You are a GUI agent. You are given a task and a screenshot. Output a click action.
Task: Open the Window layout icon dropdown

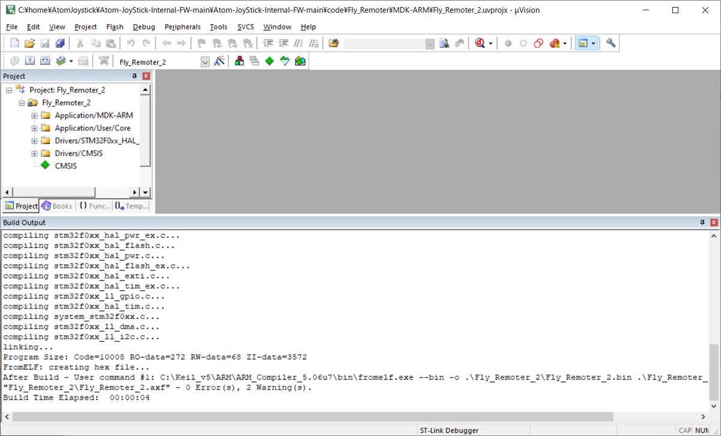tap(594, 43)
